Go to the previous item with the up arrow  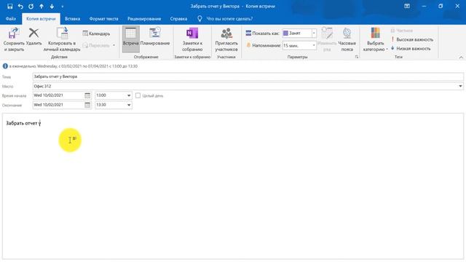pos(42,7)
